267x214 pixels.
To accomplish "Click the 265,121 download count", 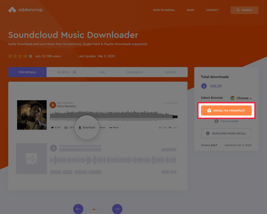I will pos(216,86).
